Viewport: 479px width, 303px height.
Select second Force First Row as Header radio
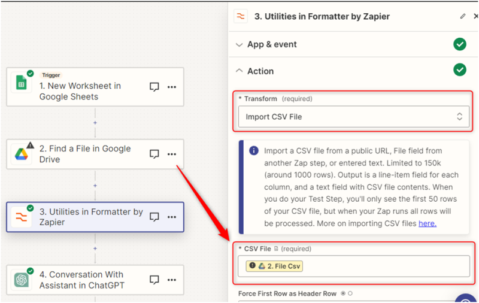coord(350,293)
